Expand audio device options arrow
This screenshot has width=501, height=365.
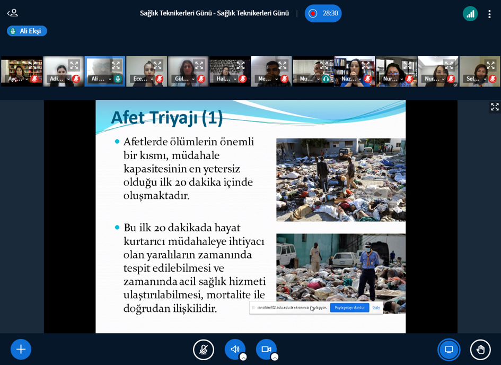(x=243, y=357)
